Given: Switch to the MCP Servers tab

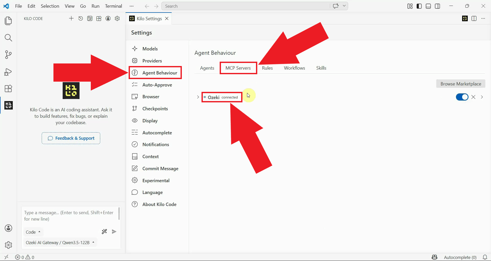Looking at the screenshot, I should coord(238,68).
